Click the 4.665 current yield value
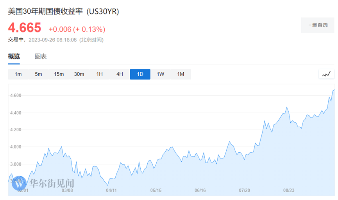 pyautogui.click(x=25, y=28)
